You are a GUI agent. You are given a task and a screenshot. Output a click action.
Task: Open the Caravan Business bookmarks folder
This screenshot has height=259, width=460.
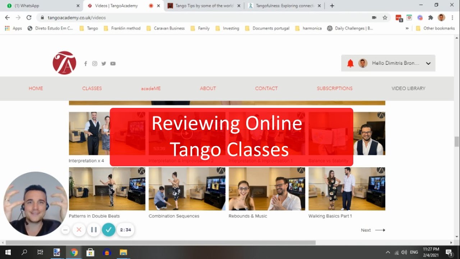point(166,28)
